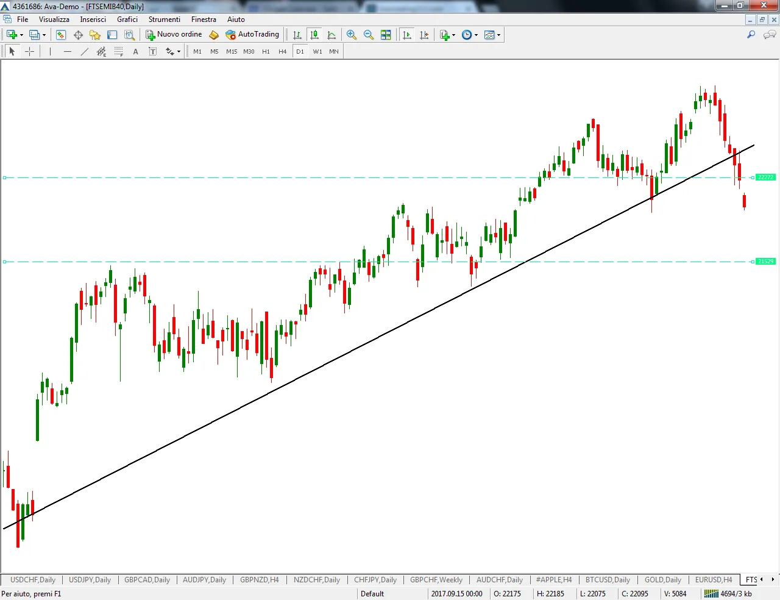Switch to the GOLD,Daily chart tab
The height and width of the screenshot is (600, 780).
[663, 580]
